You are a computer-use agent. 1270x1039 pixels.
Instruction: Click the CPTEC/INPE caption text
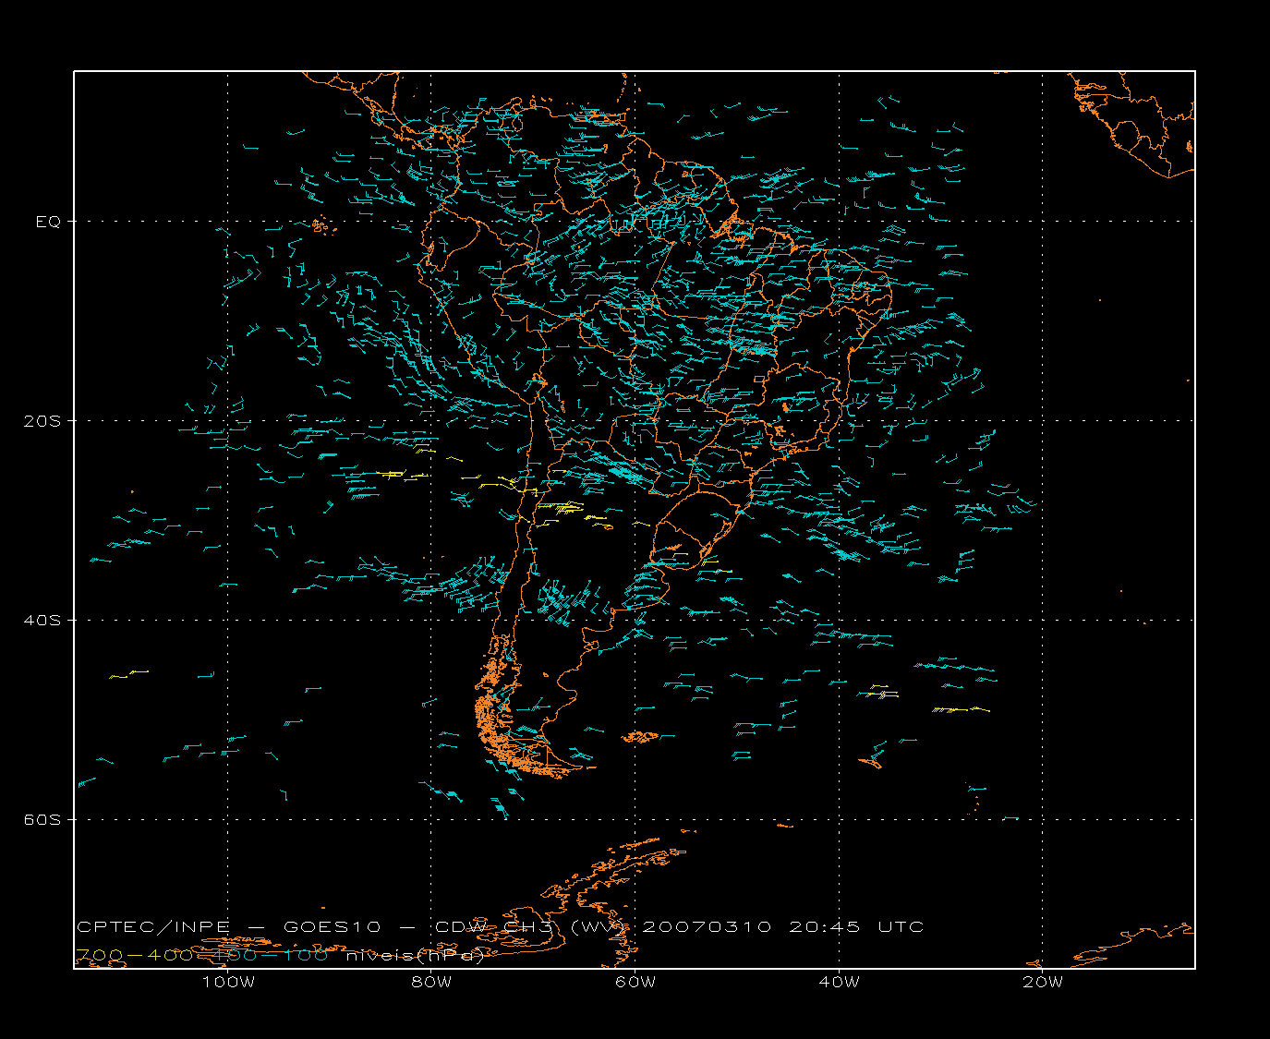(153, 926)
